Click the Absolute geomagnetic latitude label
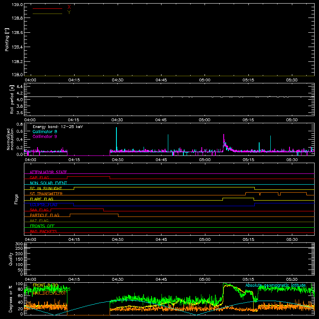 (x=276, y=285)
